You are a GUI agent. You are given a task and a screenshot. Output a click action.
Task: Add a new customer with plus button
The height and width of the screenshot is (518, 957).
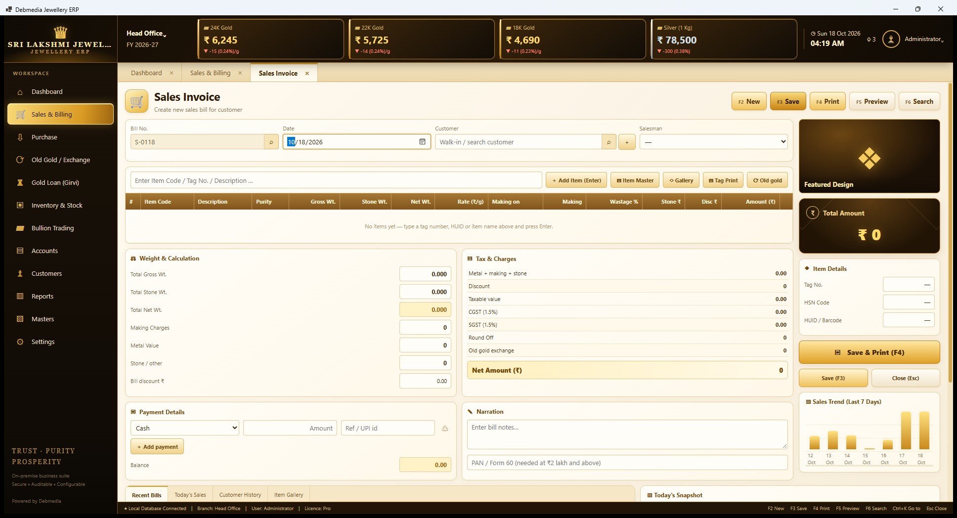[627, 142]
